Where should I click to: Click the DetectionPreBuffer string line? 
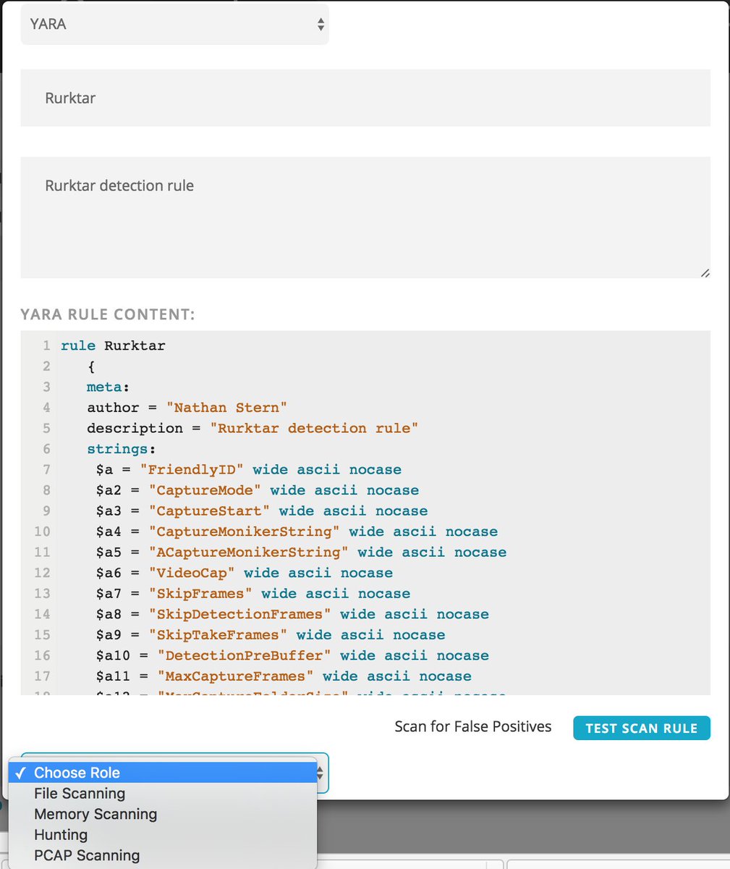click(x=292, y=655)
